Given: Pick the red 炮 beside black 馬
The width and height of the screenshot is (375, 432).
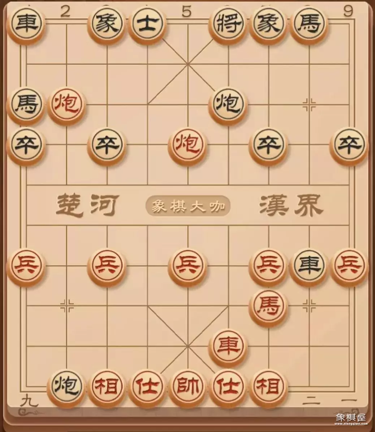Looking at the screenshot, I should [x=66, y=104].
